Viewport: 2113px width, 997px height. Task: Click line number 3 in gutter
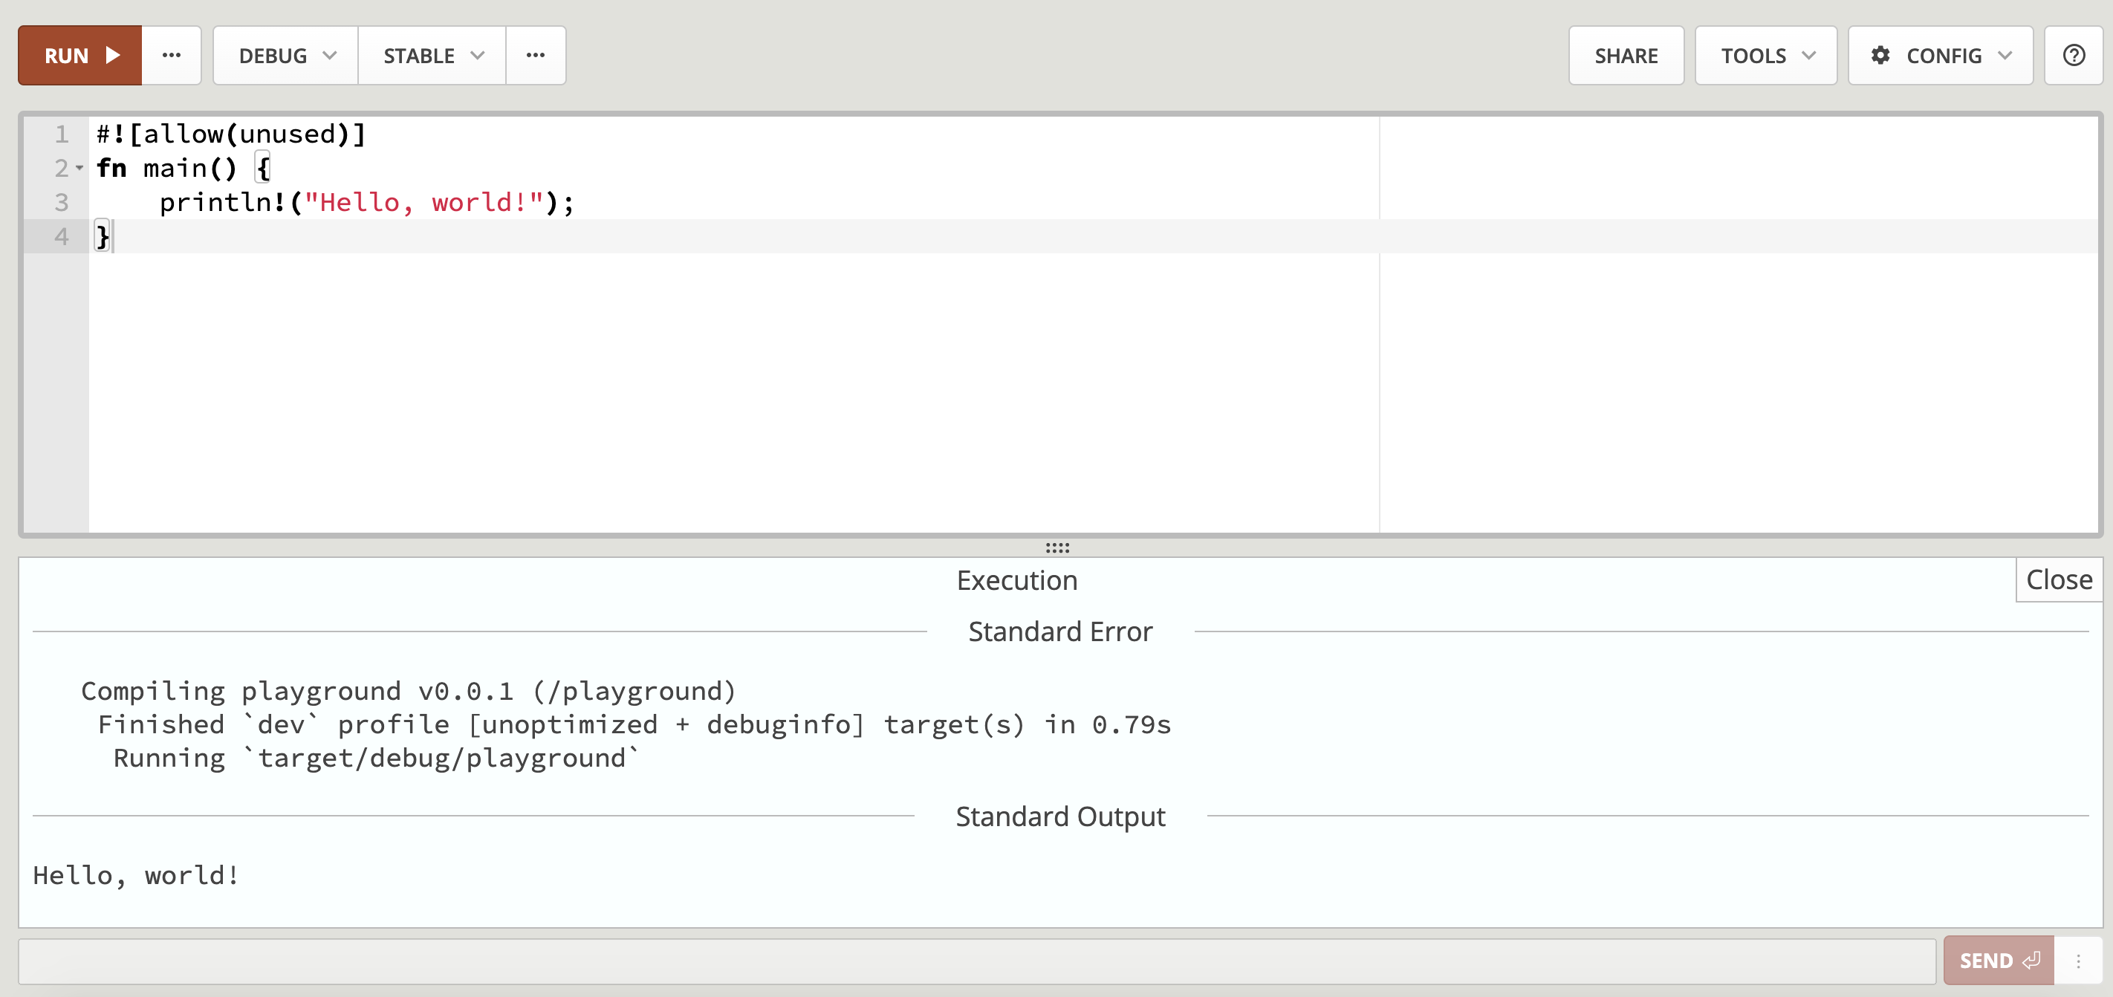pyautogui.click(x=62, y=203)
